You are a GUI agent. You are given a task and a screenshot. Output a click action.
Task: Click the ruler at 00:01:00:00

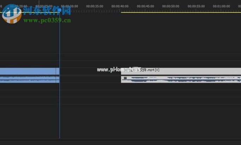222,7
